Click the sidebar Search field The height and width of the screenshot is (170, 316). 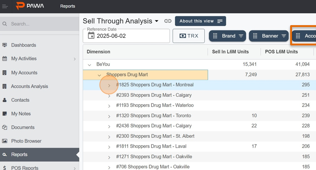[39, 24]
